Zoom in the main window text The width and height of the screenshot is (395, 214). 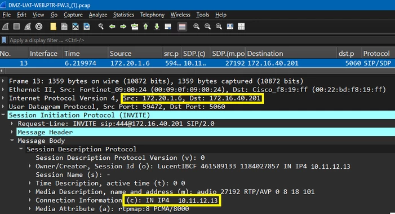196,27
